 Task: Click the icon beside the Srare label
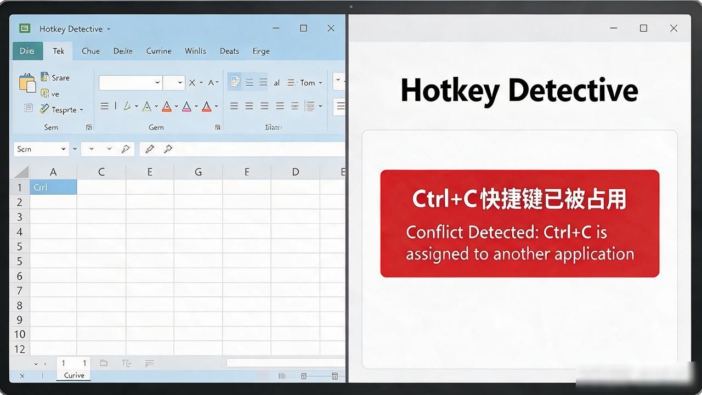point(45,77)
